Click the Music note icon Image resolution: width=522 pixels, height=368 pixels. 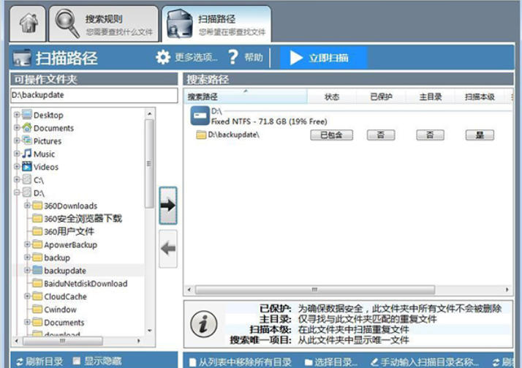[27, 153]
